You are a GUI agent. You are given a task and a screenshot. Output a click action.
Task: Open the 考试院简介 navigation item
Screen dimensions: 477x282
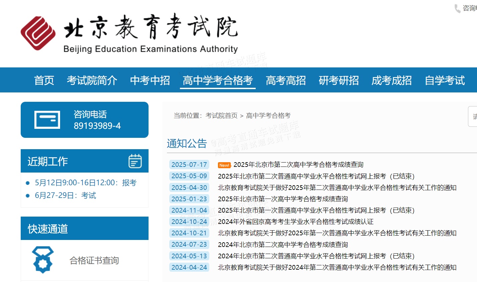(x=92, y=80)
